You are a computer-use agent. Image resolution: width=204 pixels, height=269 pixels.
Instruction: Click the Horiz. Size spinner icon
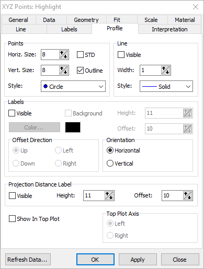[x=63, y=54]
